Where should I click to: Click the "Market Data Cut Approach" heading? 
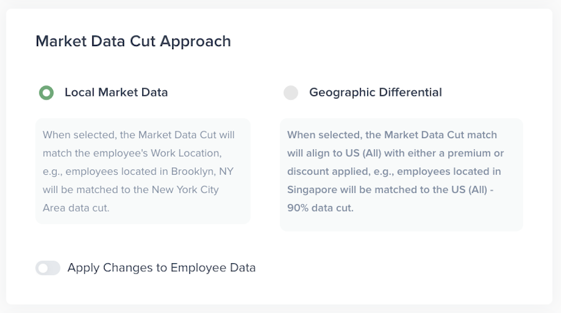point(133,41)
